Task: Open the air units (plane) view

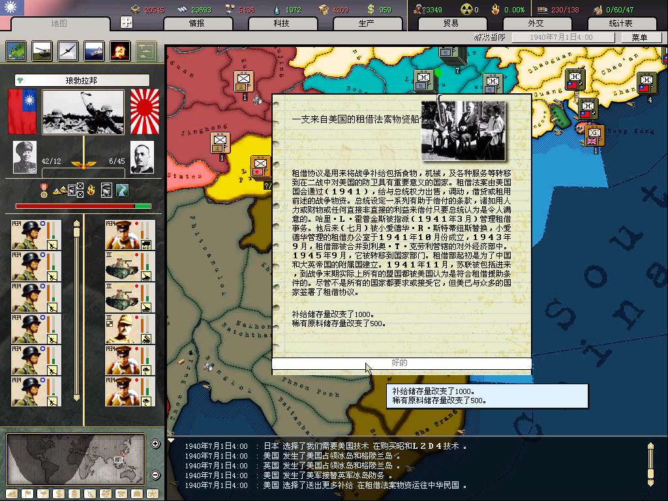Action: pos(68,51)
